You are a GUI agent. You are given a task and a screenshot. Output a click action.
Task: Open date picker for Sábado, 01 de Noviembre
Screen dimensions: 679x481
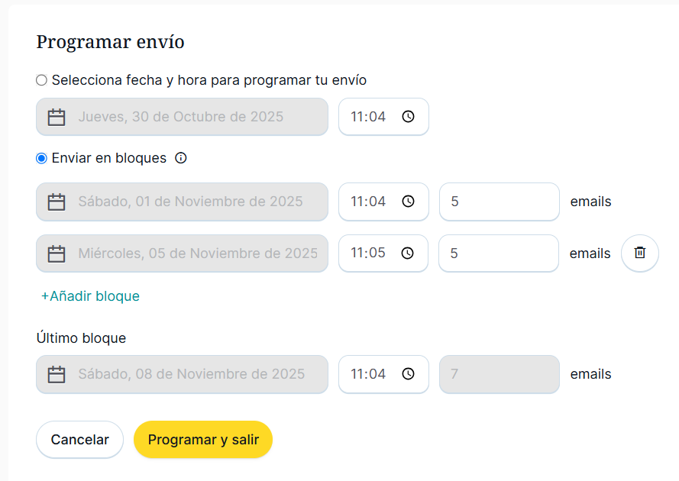tap(189, 202)
